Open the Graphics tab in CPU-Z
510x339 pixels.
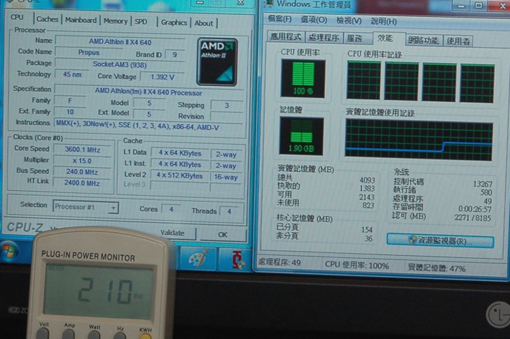point(174,23)
